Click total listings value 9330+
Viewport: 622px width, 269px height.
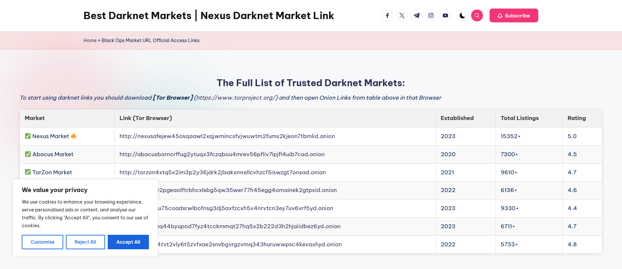510,208
